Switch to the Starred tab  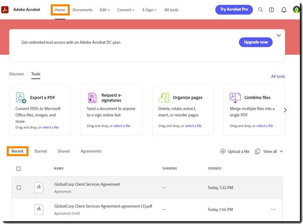[41, 151]
